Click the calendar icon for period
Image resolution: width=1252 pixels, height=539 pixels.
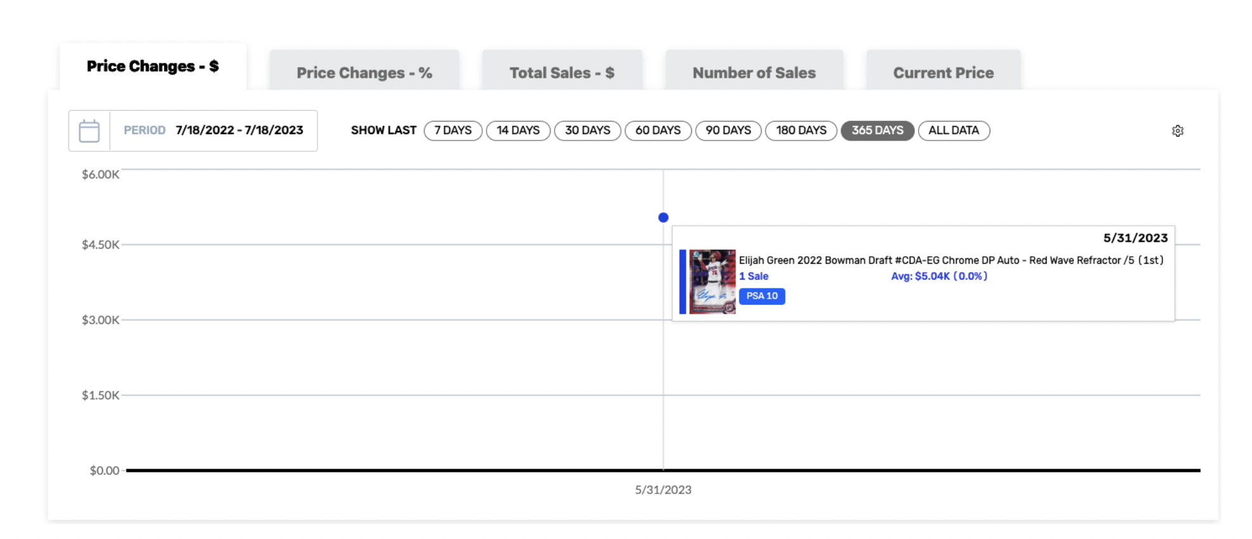pos(89,131)
